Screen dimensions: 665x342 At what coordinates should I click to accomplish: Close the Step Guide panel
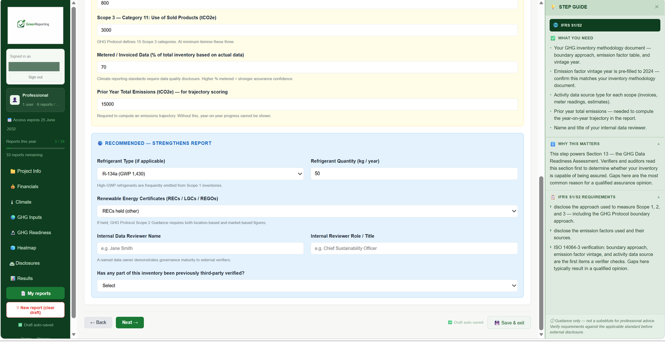coord(657,7)
